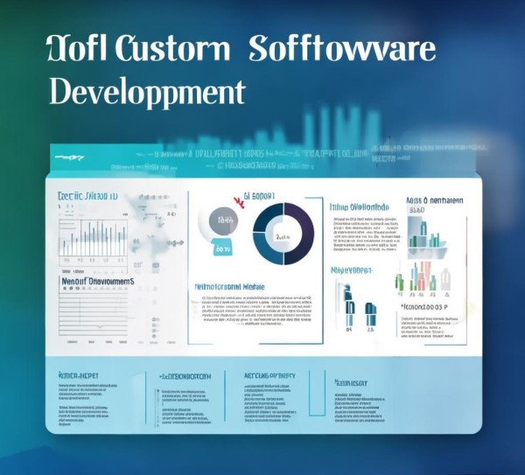
Task: Select the donut chart in the center panel
Action: (x=283, y=234)
